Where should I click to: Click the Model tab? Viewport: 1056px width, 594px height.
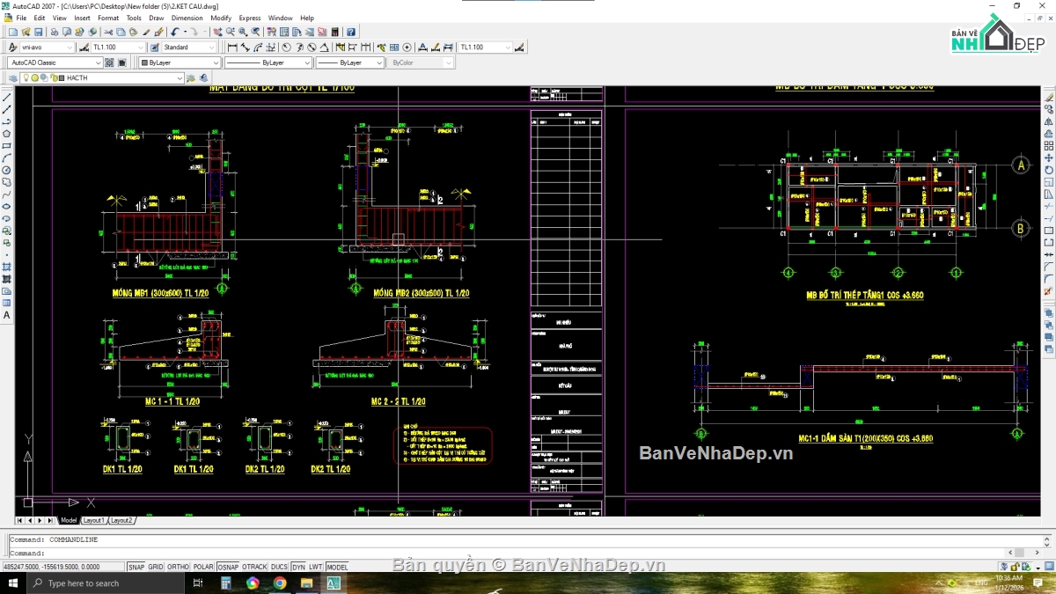[x=69, y=520]
